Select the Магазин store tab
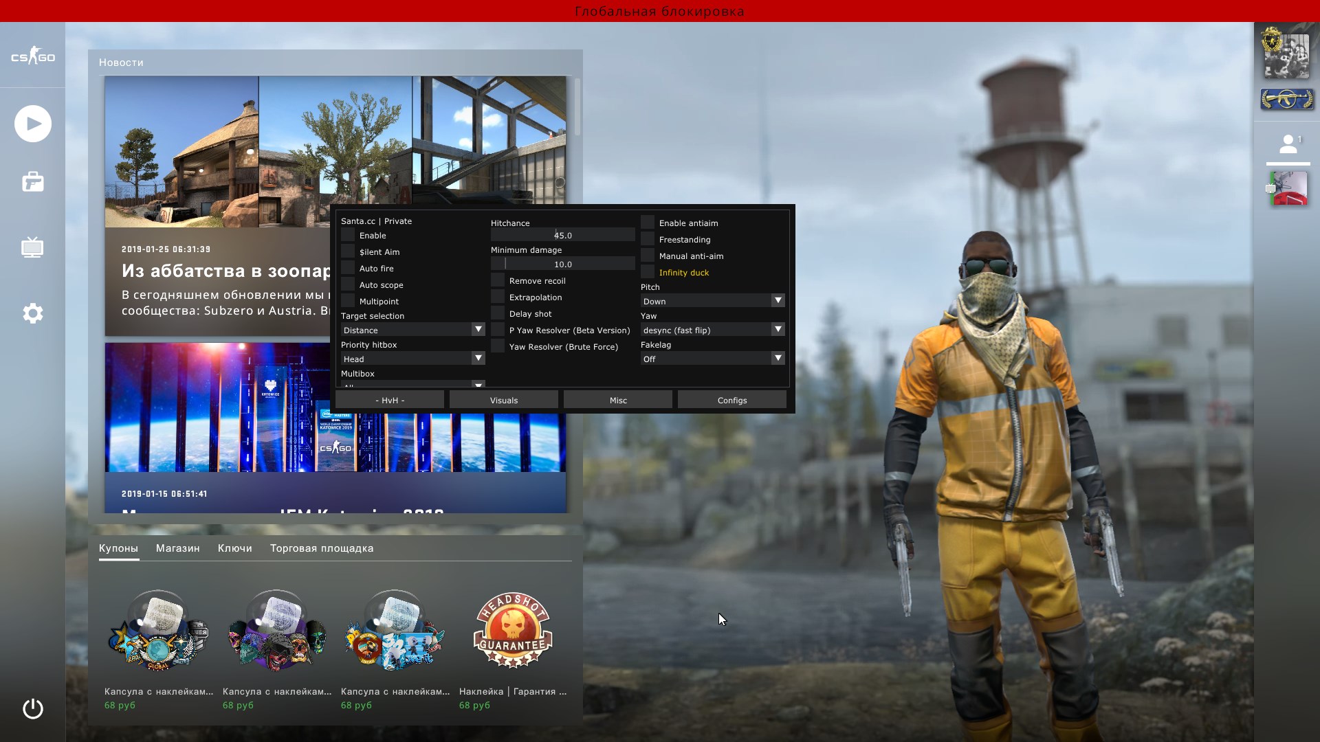1320x742 pixels. pos(177,548)
